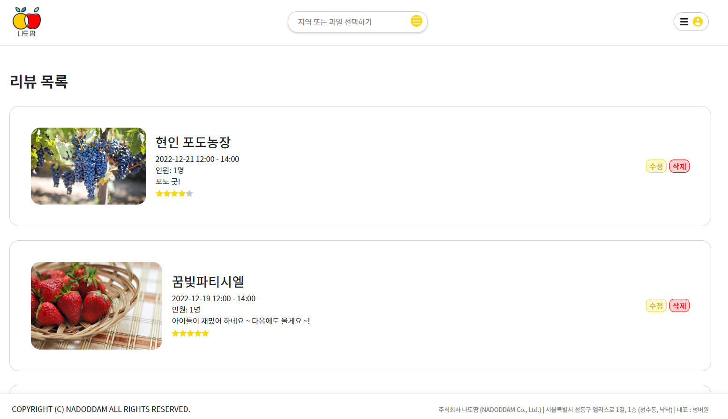Click the yellow user profile icon
The height and width of the screenshot is (419, 728).
(x=698, y=21)
